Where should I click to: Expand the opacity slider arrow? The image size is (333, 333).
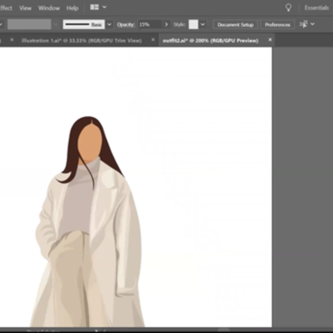pos(166,24)
